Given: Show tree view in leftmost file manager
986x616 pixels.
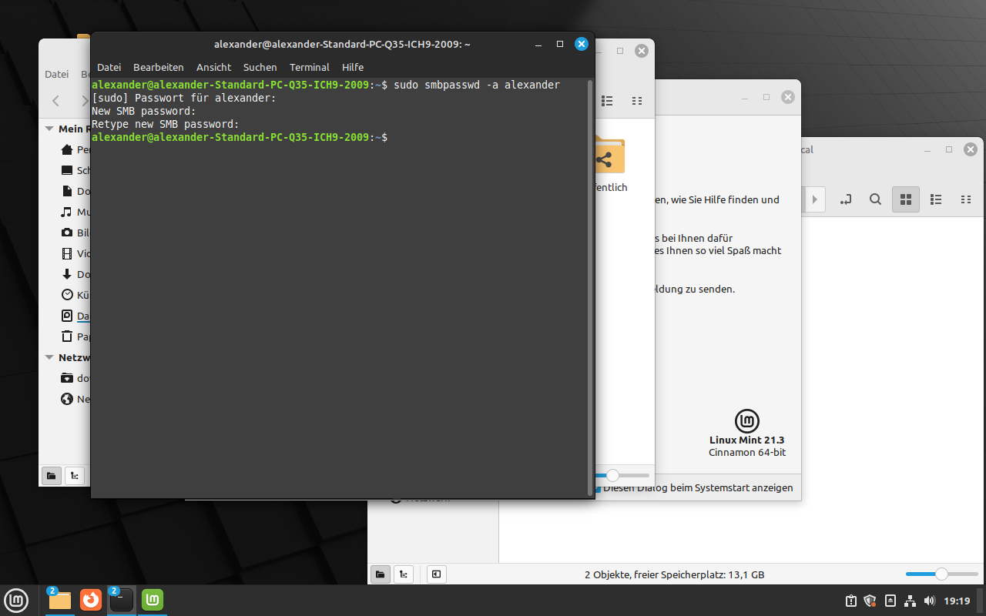Looking at the screenshot, I should 75,476.
